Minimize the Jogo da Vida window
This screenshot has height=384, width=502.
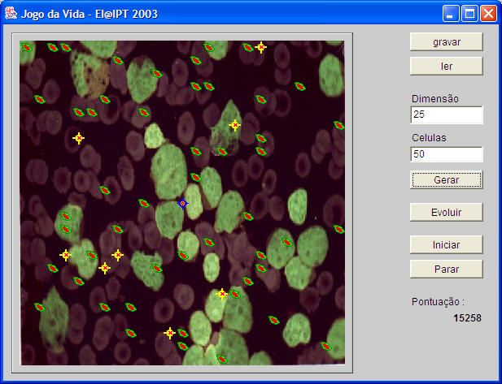coord(452,13)
